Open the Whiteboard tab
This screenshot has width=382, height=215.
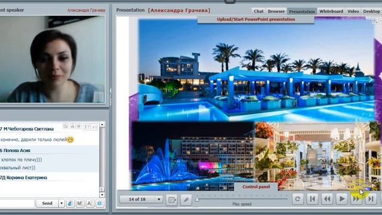(331, 11)
